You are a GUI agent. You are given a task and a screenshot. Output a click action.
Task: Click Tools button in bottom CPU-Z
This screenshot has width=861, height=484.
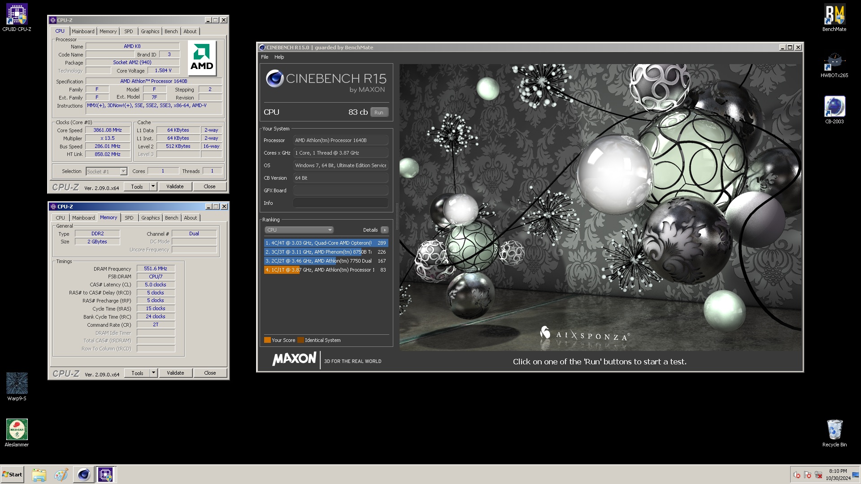(x=137, y=373)
